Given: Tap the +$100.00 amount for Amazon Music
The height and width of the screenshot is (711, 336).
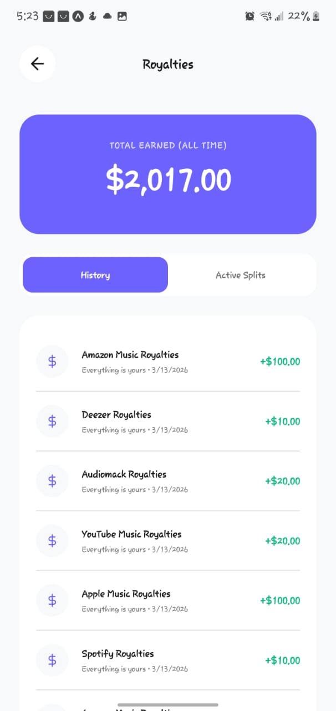Looking at the screenshot, I should click(x=280, y=362).
